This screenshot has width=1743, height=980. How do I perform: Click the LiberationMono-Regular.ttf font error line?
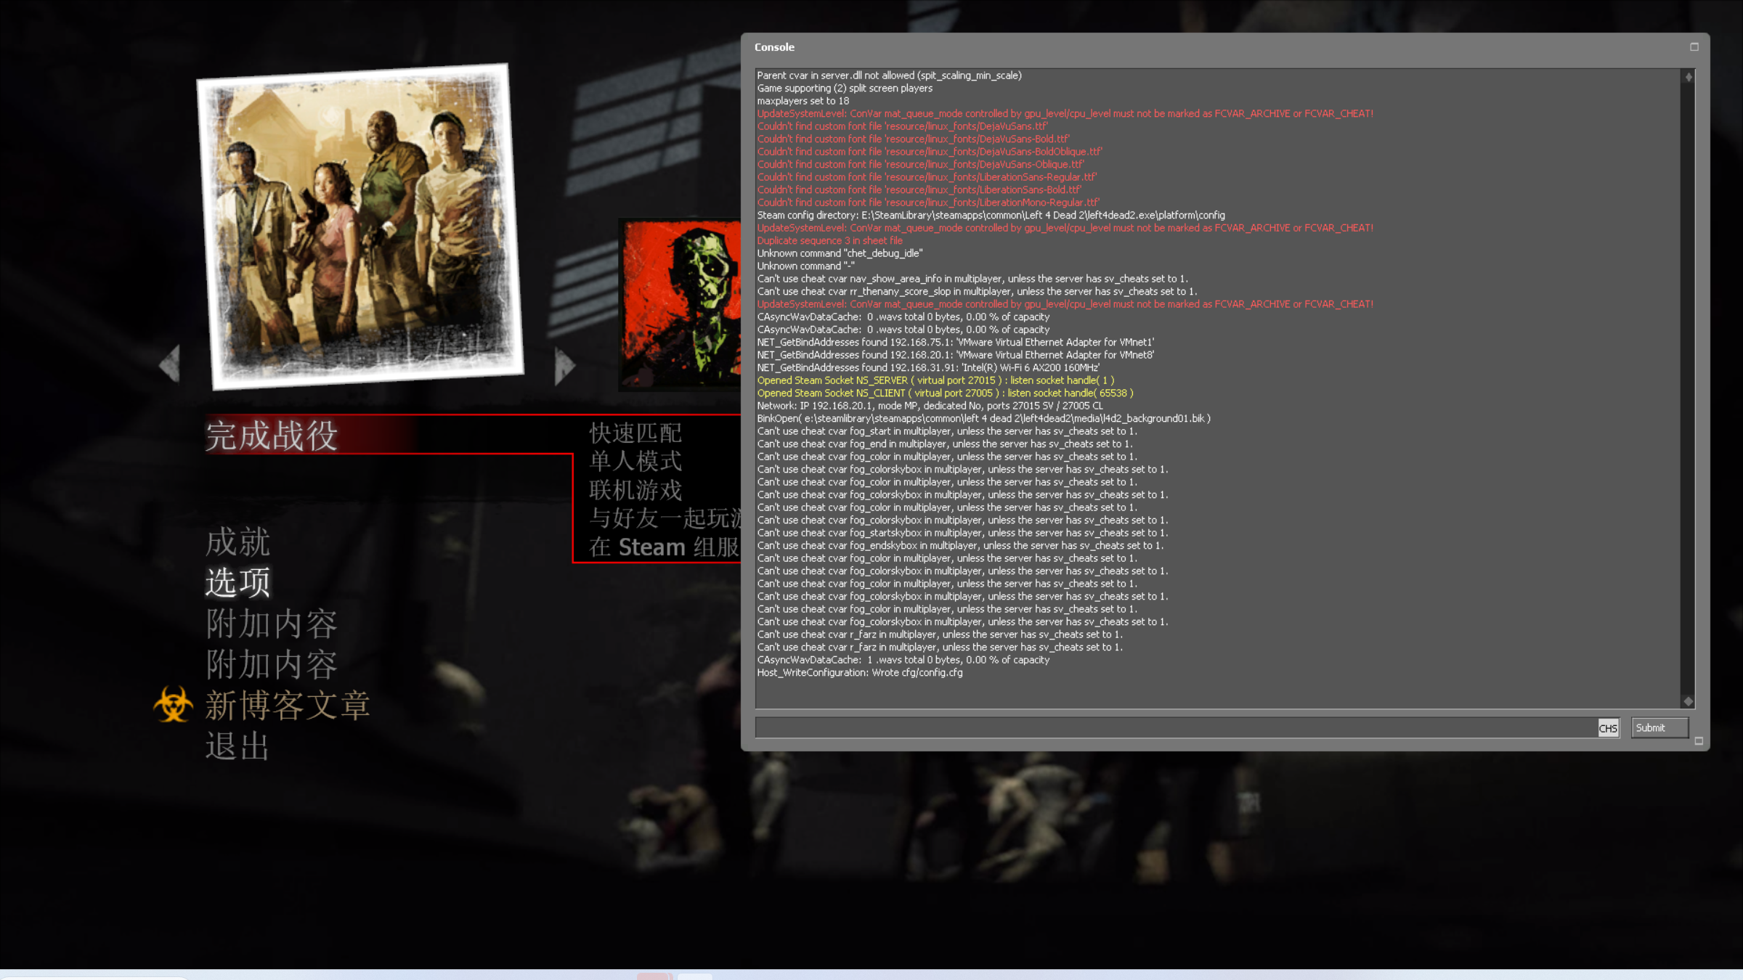(928, 203)
